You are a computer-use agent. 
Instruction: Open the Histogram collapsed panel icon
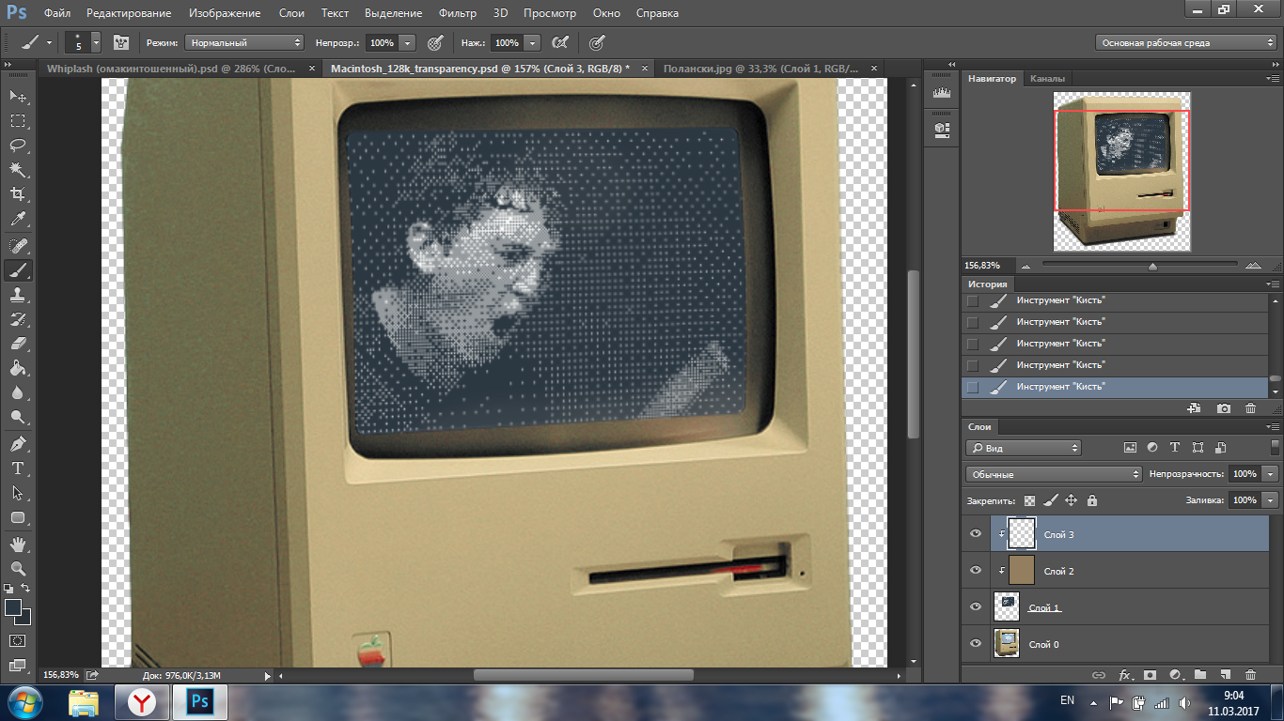[941, 94]
